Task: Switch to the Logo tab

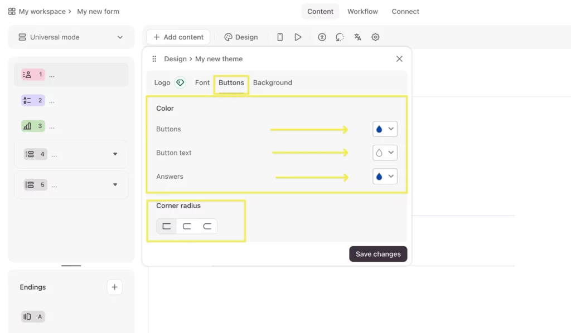Action: (162, 82)
